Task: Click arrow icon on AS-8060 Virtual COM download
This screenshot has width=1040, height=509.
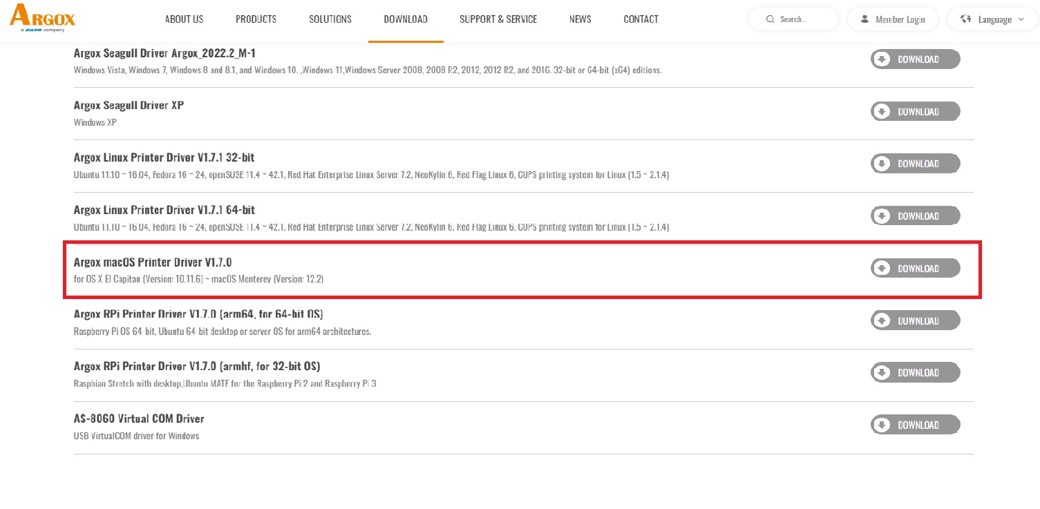Action: coord(882,425)
